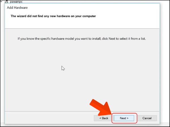Click the 'wizard did not find' heading
Screen dimensions: 170x127
tap(53, 16)
